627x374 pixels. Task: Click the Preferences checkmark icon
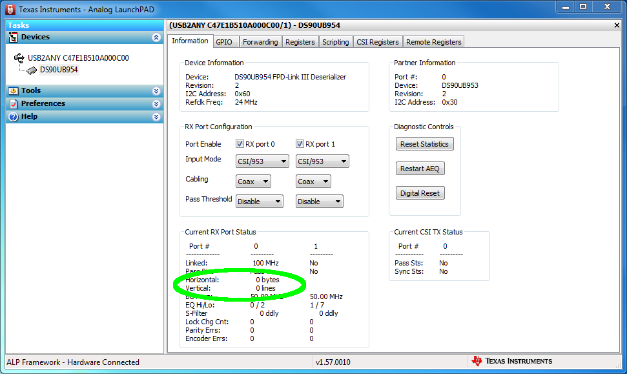pos(13,103)
